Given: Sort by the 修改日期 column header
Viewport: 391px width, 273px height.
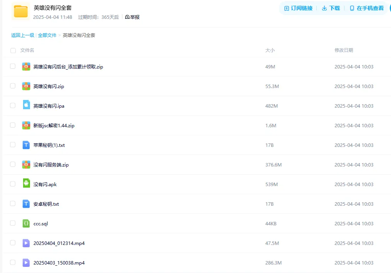Looking at the screenshot, I should tap(344, 50).
